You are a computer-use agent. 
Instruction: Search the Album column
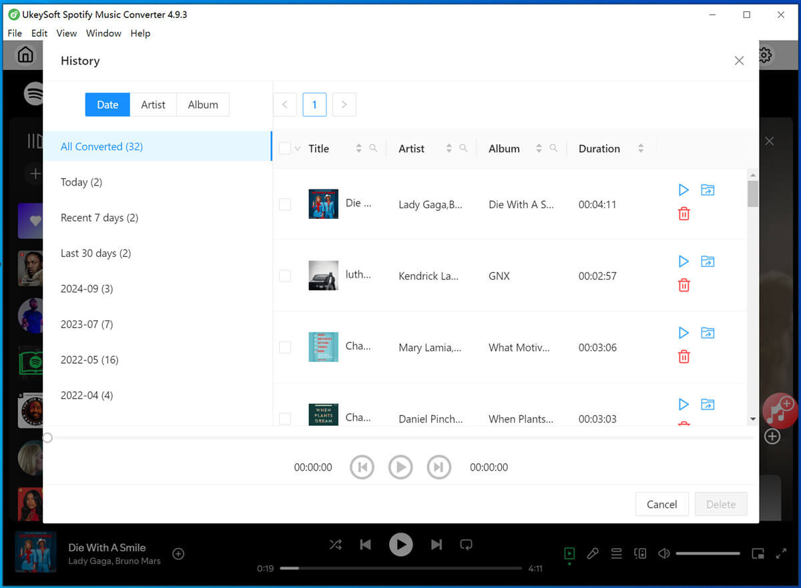[x=553, y=148]
